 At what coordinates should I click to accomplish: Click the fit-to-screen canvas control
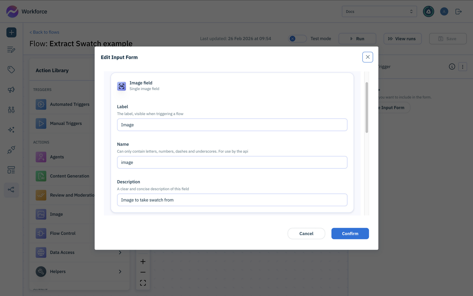(143, 282)
